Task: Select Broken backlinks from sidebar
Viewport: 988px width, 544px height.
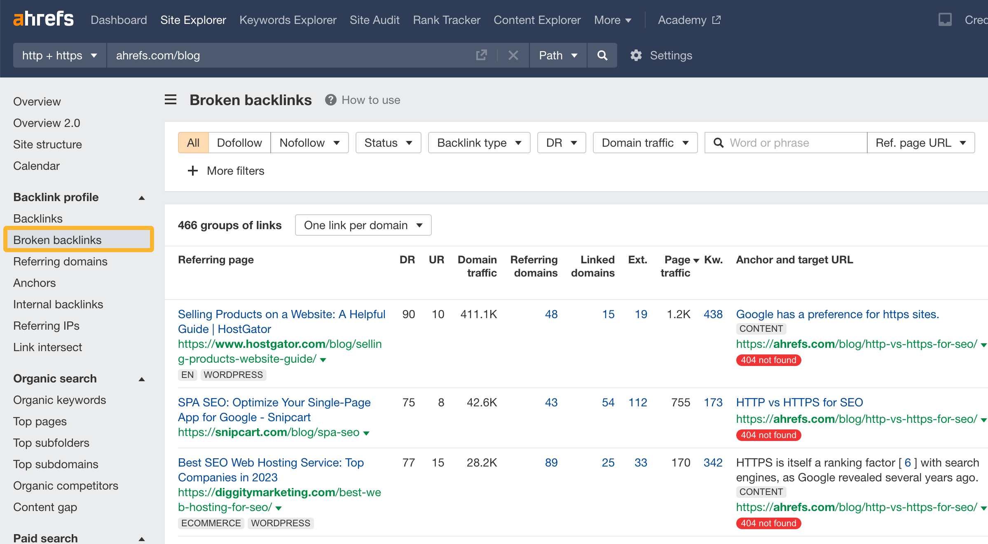Action: click(57, 239)
